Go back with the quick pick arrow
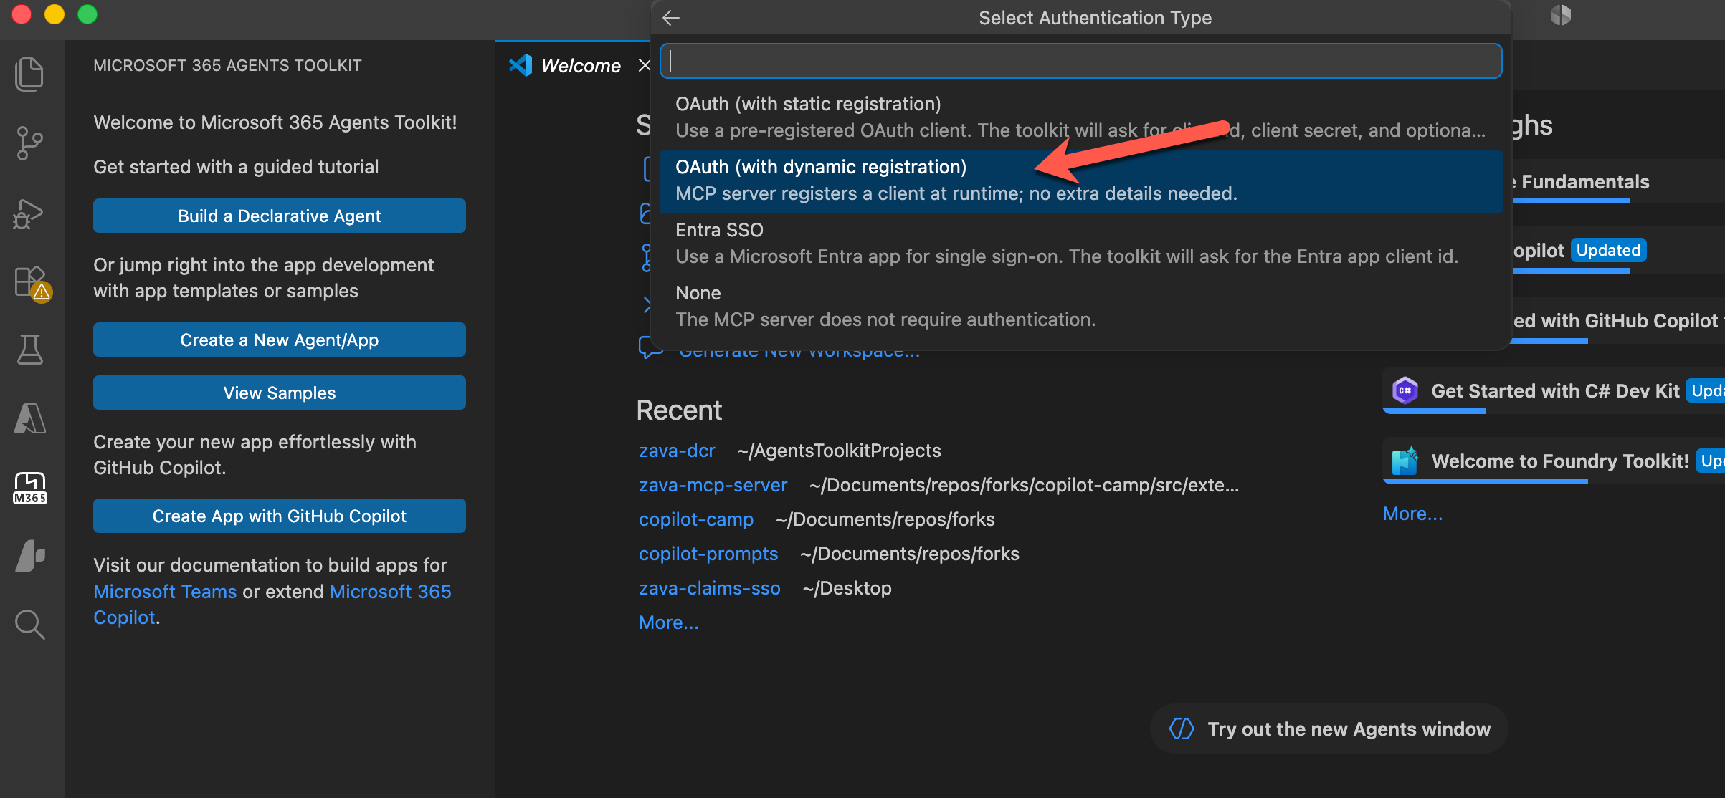 pos(671,18)
